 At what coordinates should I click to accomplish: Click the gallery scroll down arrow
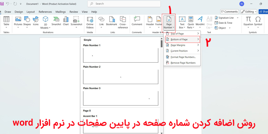coord(161,133)
